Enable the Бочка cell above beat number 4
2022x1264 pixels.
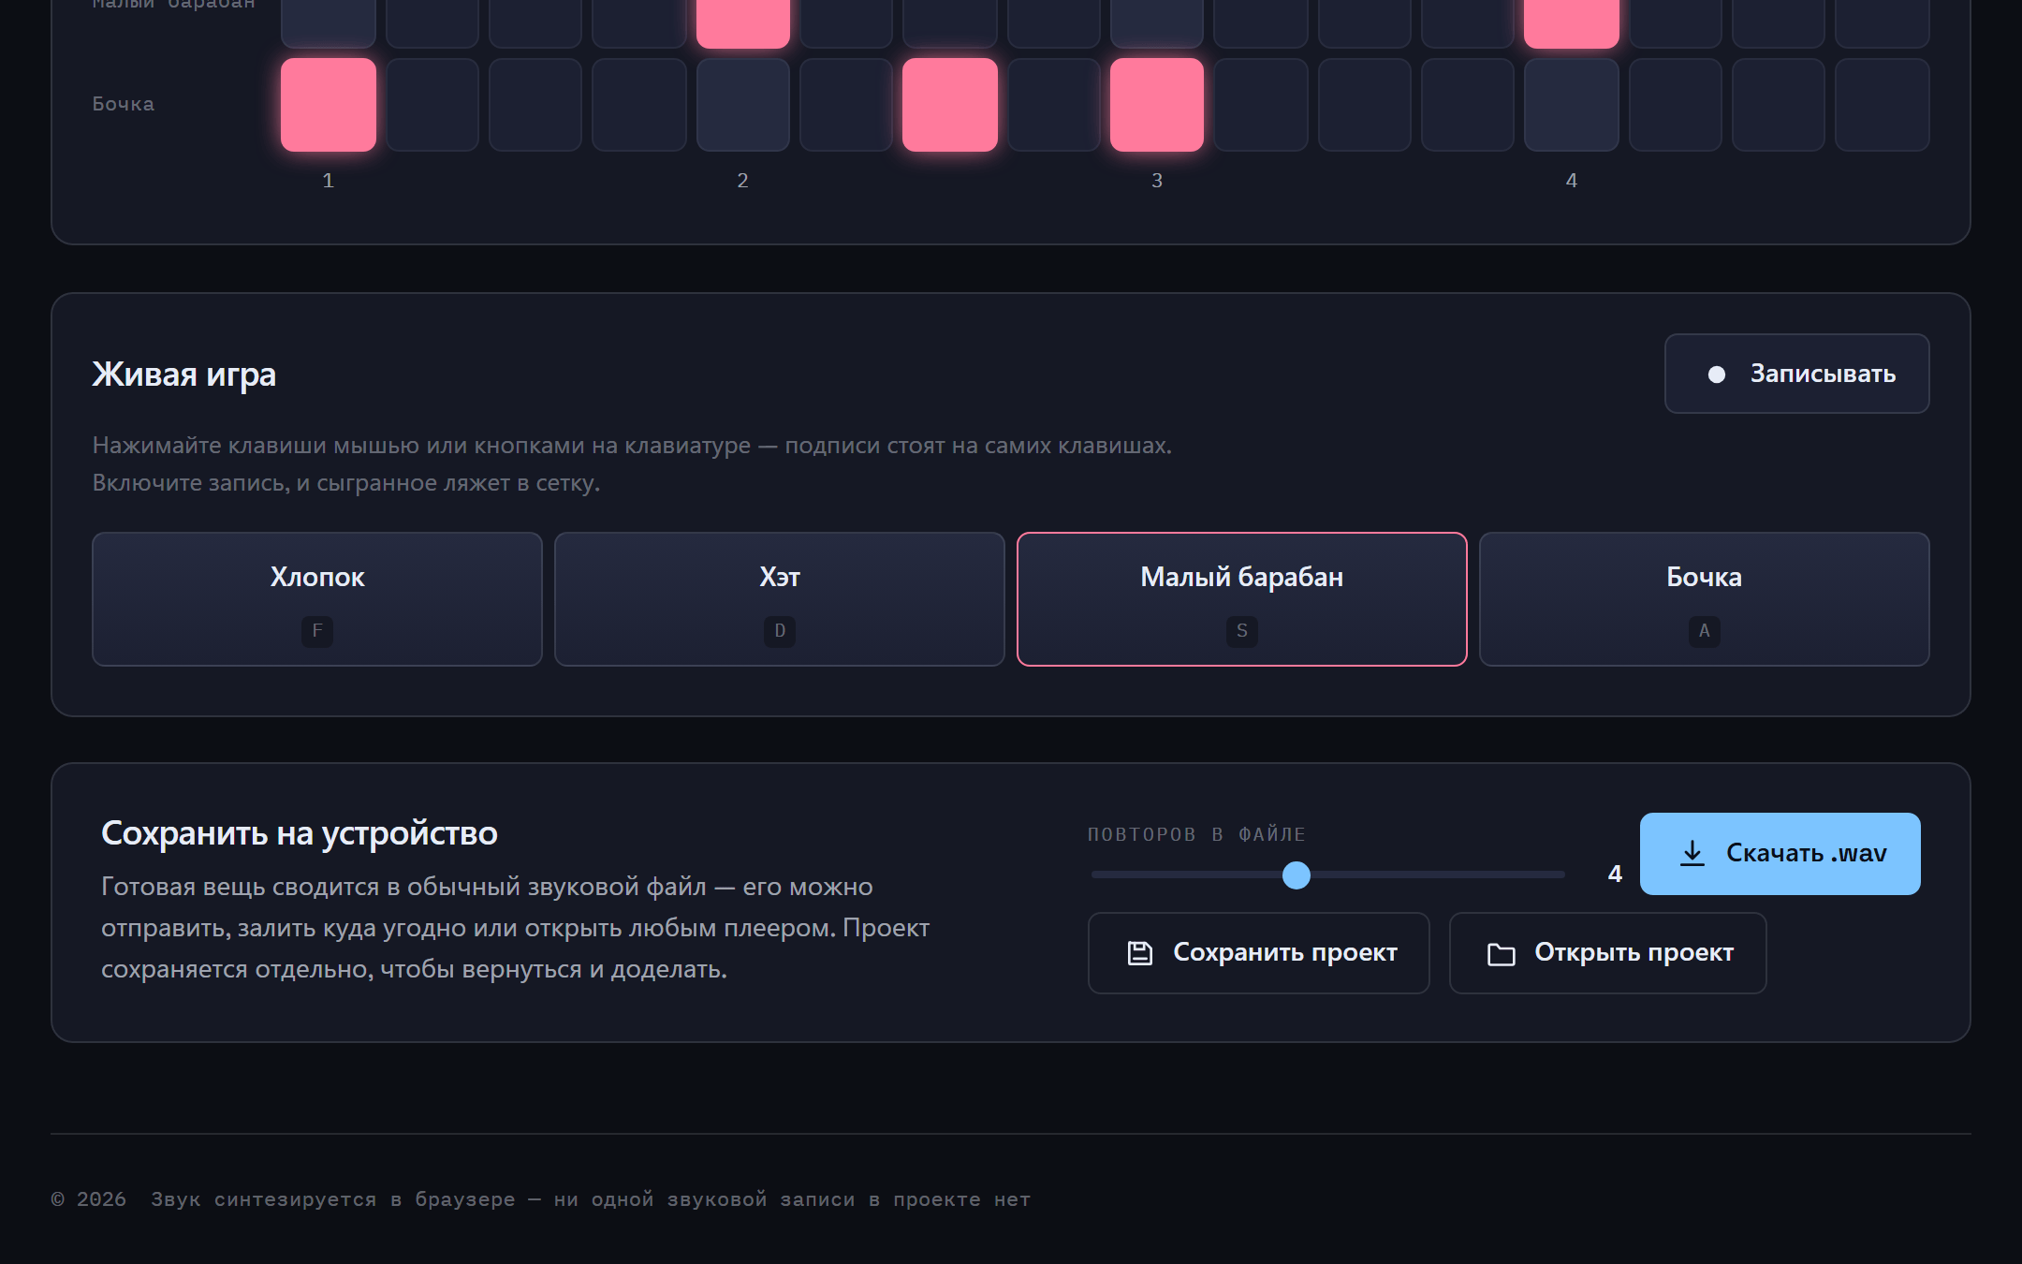pyautogui.click(x=1572, y=105)
